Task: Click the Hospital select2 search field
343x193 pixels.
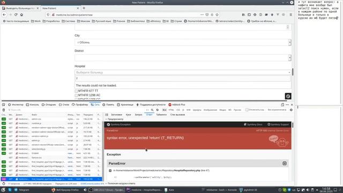Action: [183, 78]
